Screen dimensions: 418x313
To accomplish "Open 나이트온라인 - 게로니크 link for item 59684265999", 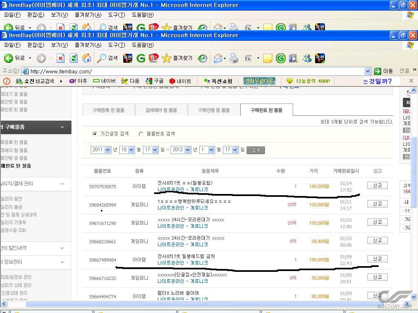I will [x=182, y=207].
